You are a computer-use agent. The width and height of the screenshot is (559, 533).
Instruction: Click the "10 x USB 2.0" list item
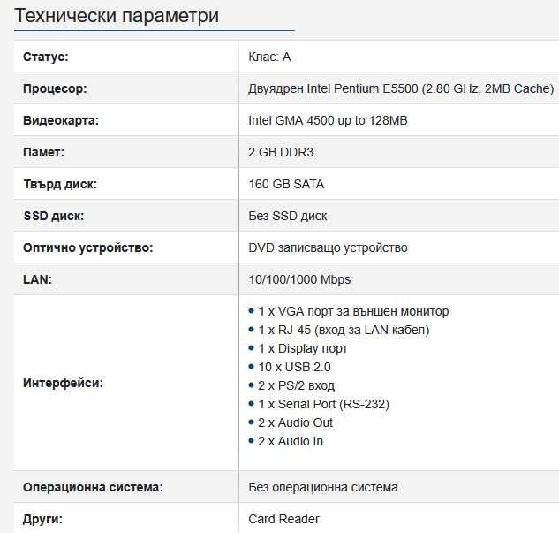294,367
